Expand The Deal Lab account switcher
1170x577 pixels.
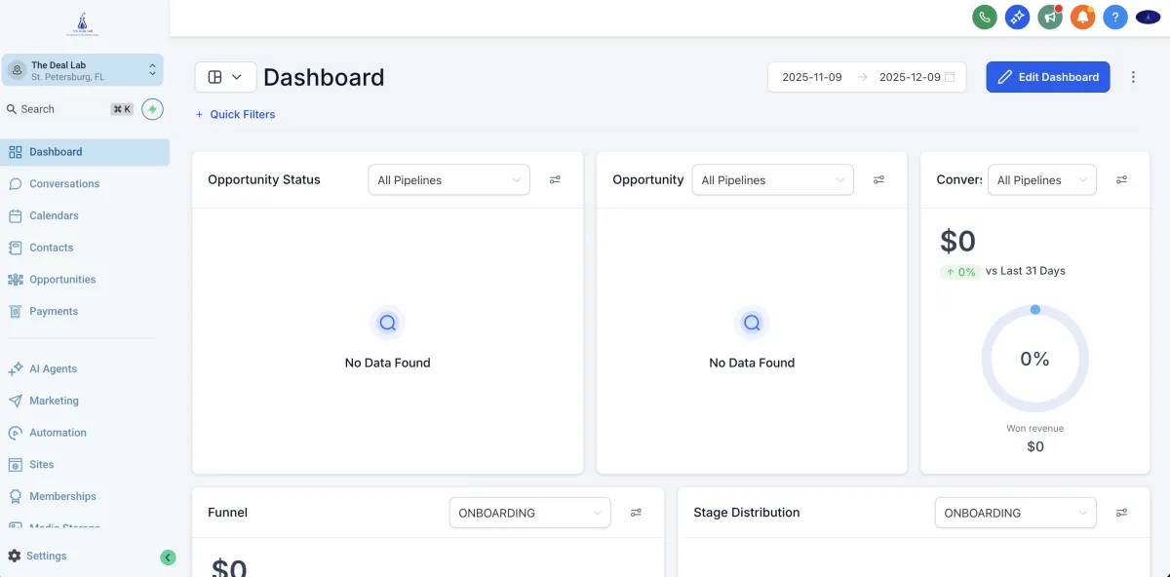point(83,70)
